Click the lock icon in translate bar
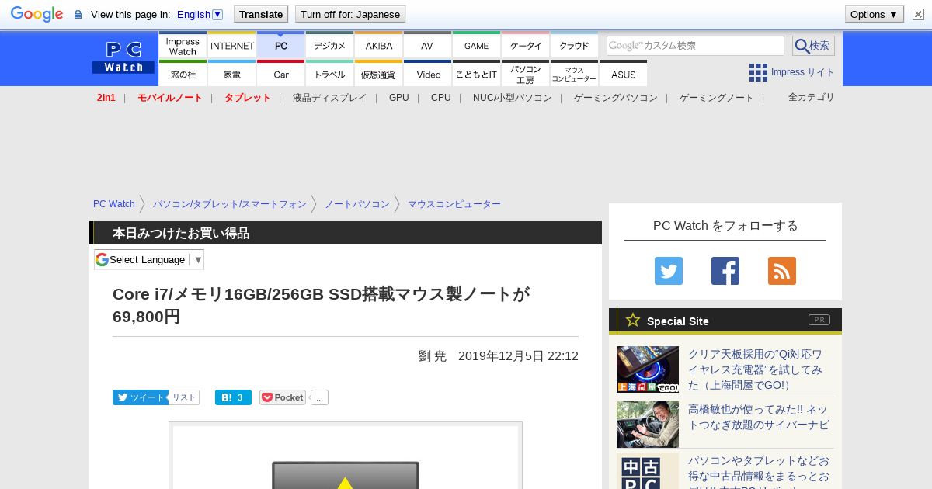The height and width of the screenshot is (489, 932). click(78, 15)
